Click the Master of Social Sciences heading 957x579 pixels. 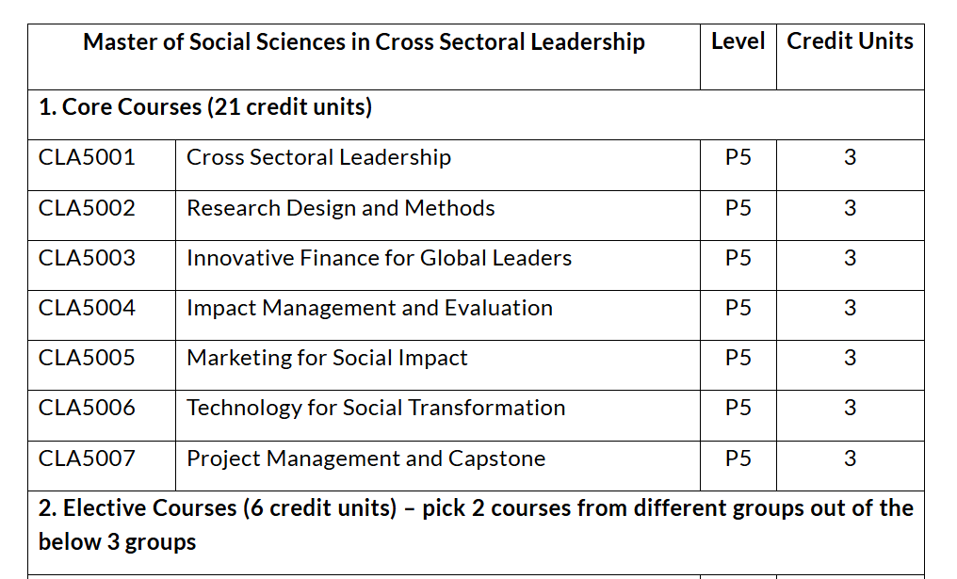point(364,42)
